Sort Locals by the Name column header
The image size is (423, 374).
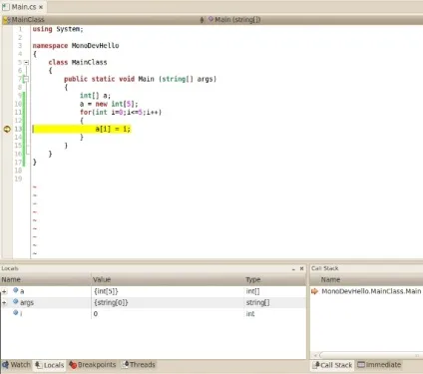click(46, 279)
